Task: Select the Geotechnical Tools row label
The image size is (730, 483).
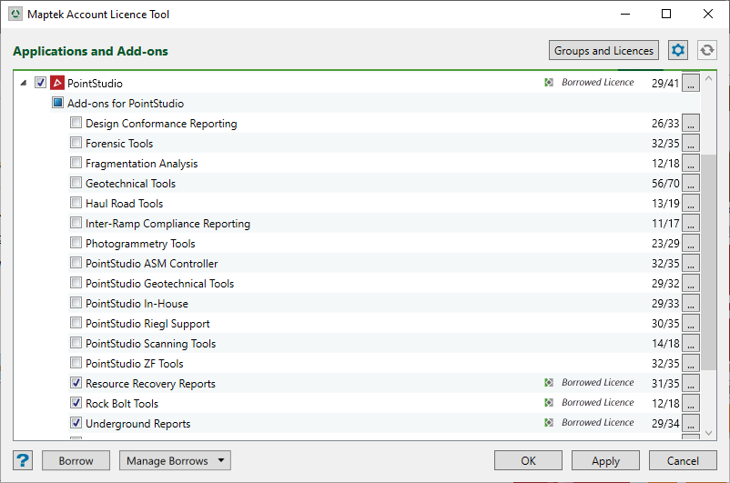Action: [x=130, y=184]
